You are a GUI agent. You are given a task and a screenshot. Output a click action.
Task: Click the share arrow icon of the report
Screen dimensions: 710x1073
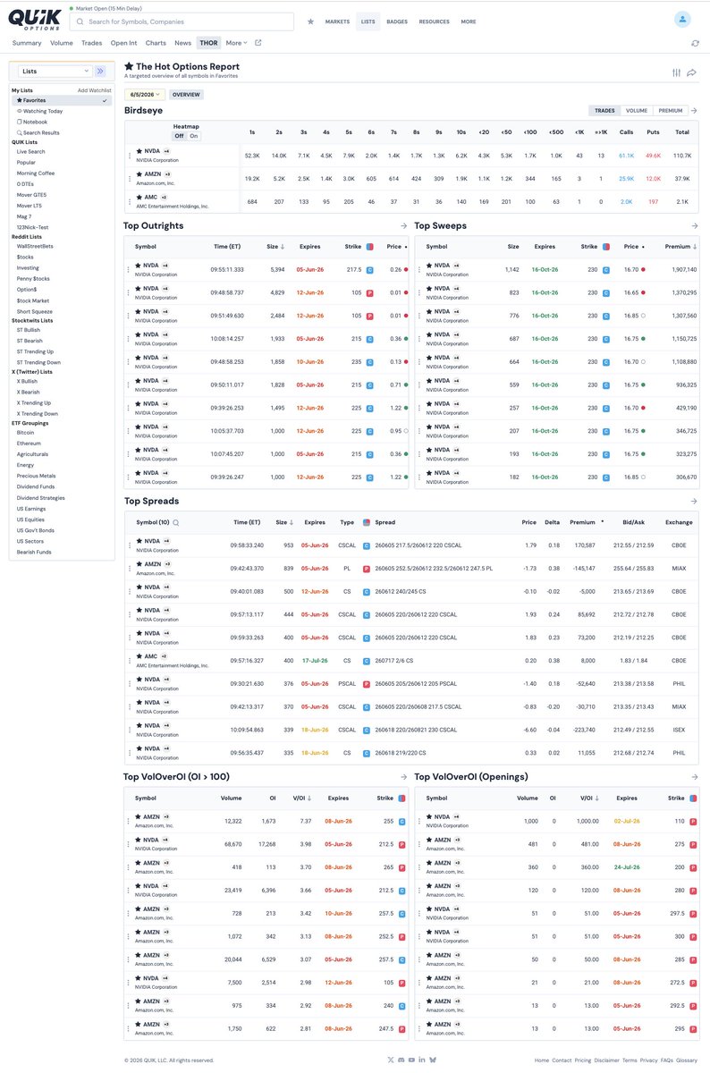click(692, 72)
